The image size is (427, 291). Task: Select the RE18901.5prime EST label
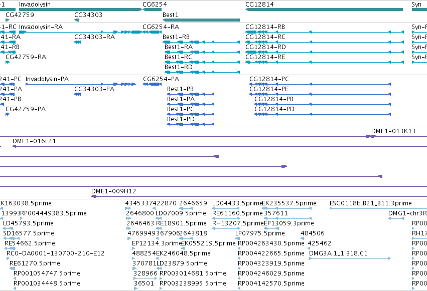click(181, 223)
